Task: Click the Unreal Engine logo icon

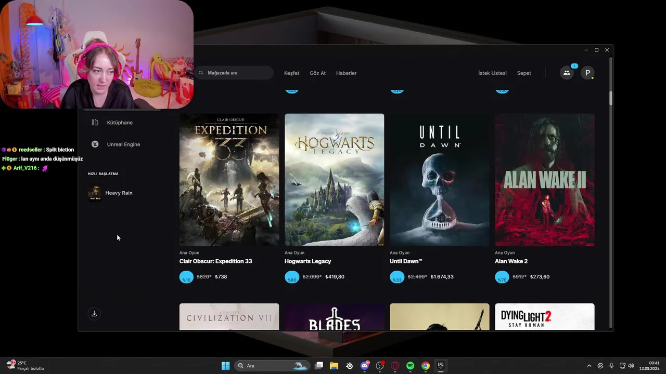Action: [95, 144]
